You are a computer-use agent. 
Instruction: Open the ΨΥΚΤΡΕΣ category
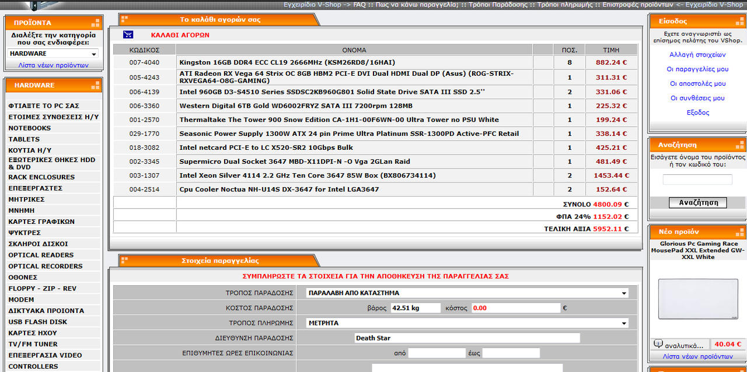point(25,233)
